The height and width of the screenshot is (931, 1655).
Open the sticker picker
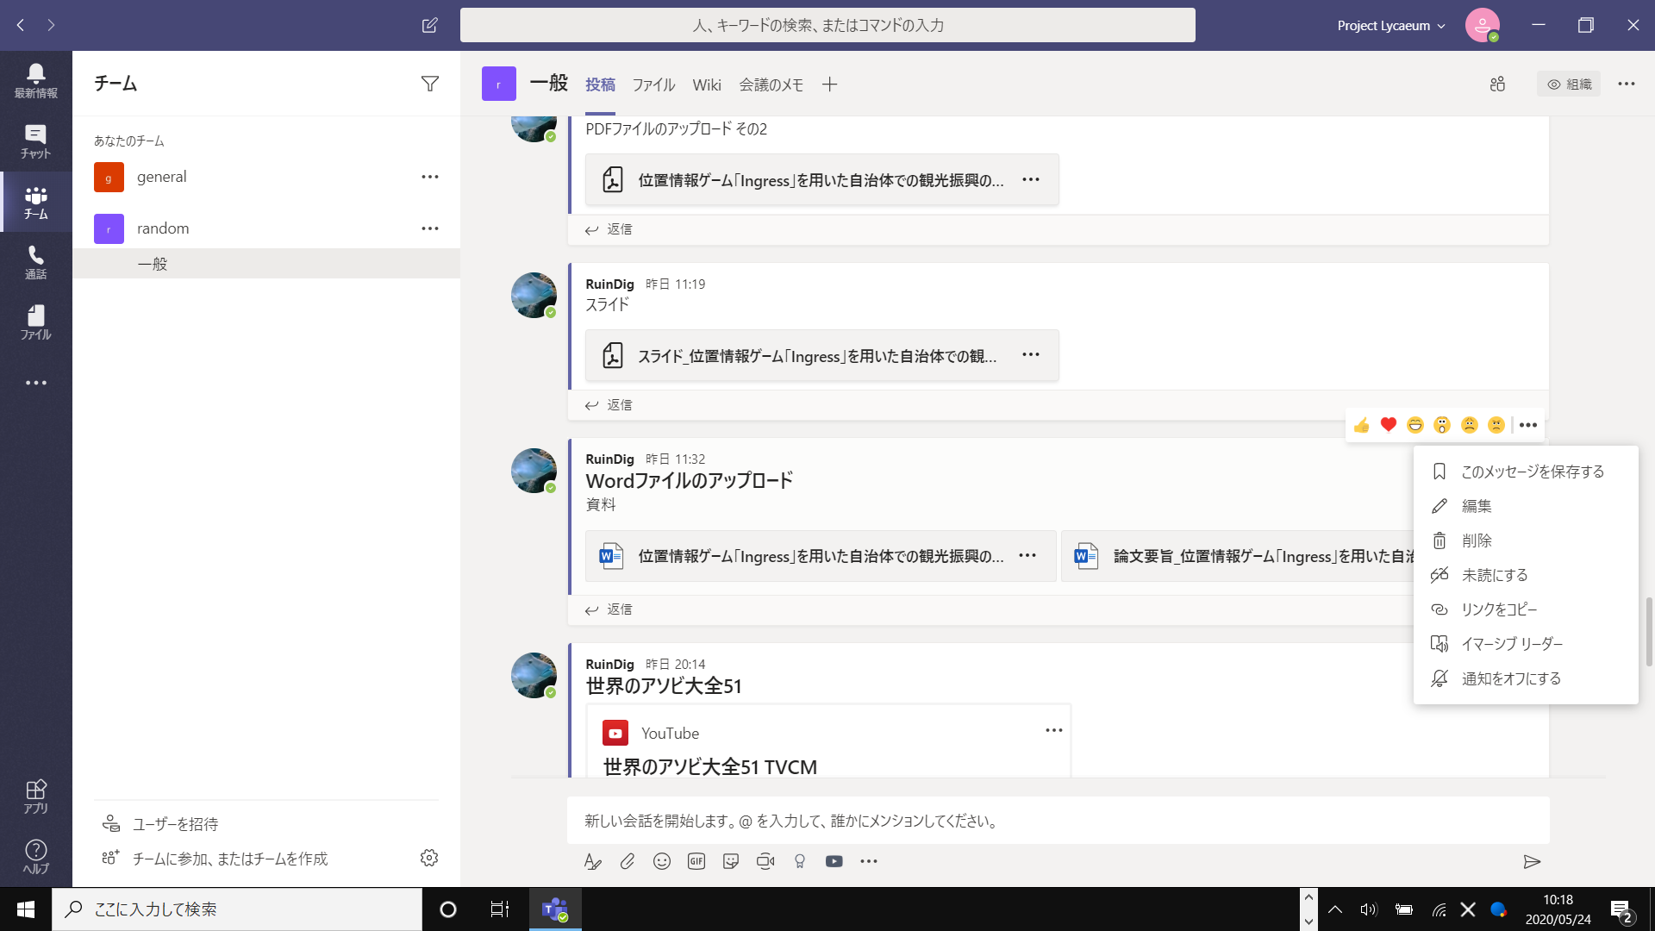coord(730,861)
